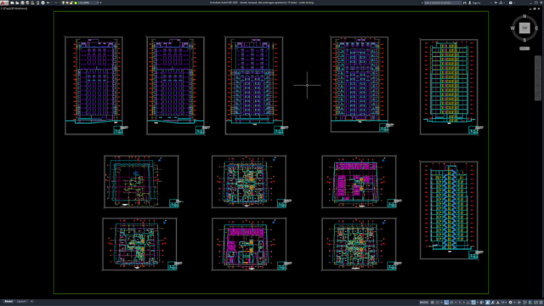Screen dimensions: 544x306
Task: Click the New drawing icon
Action: [12, 3]
